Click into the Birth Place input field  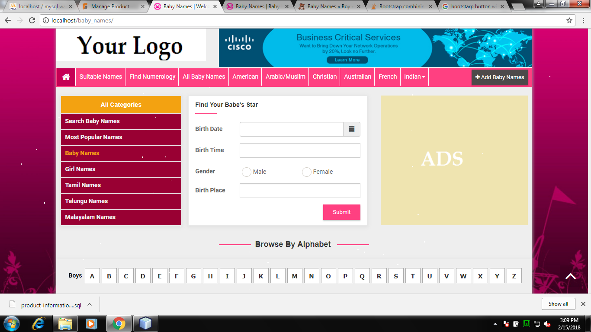coord(300,191)
